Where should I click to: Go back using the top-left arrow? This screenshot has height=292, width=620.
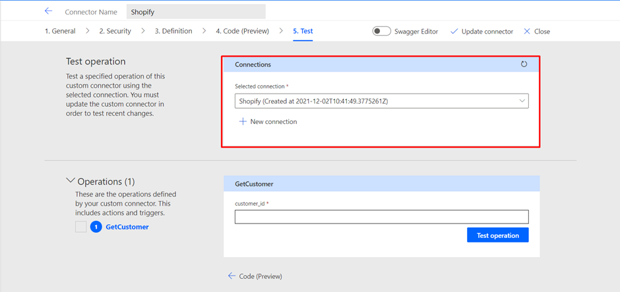(48, 11)
